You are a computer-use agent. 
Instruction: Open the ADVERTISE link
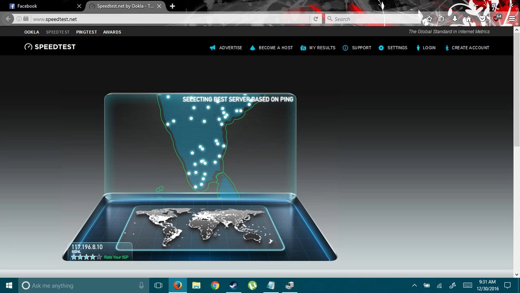point(230,48)
